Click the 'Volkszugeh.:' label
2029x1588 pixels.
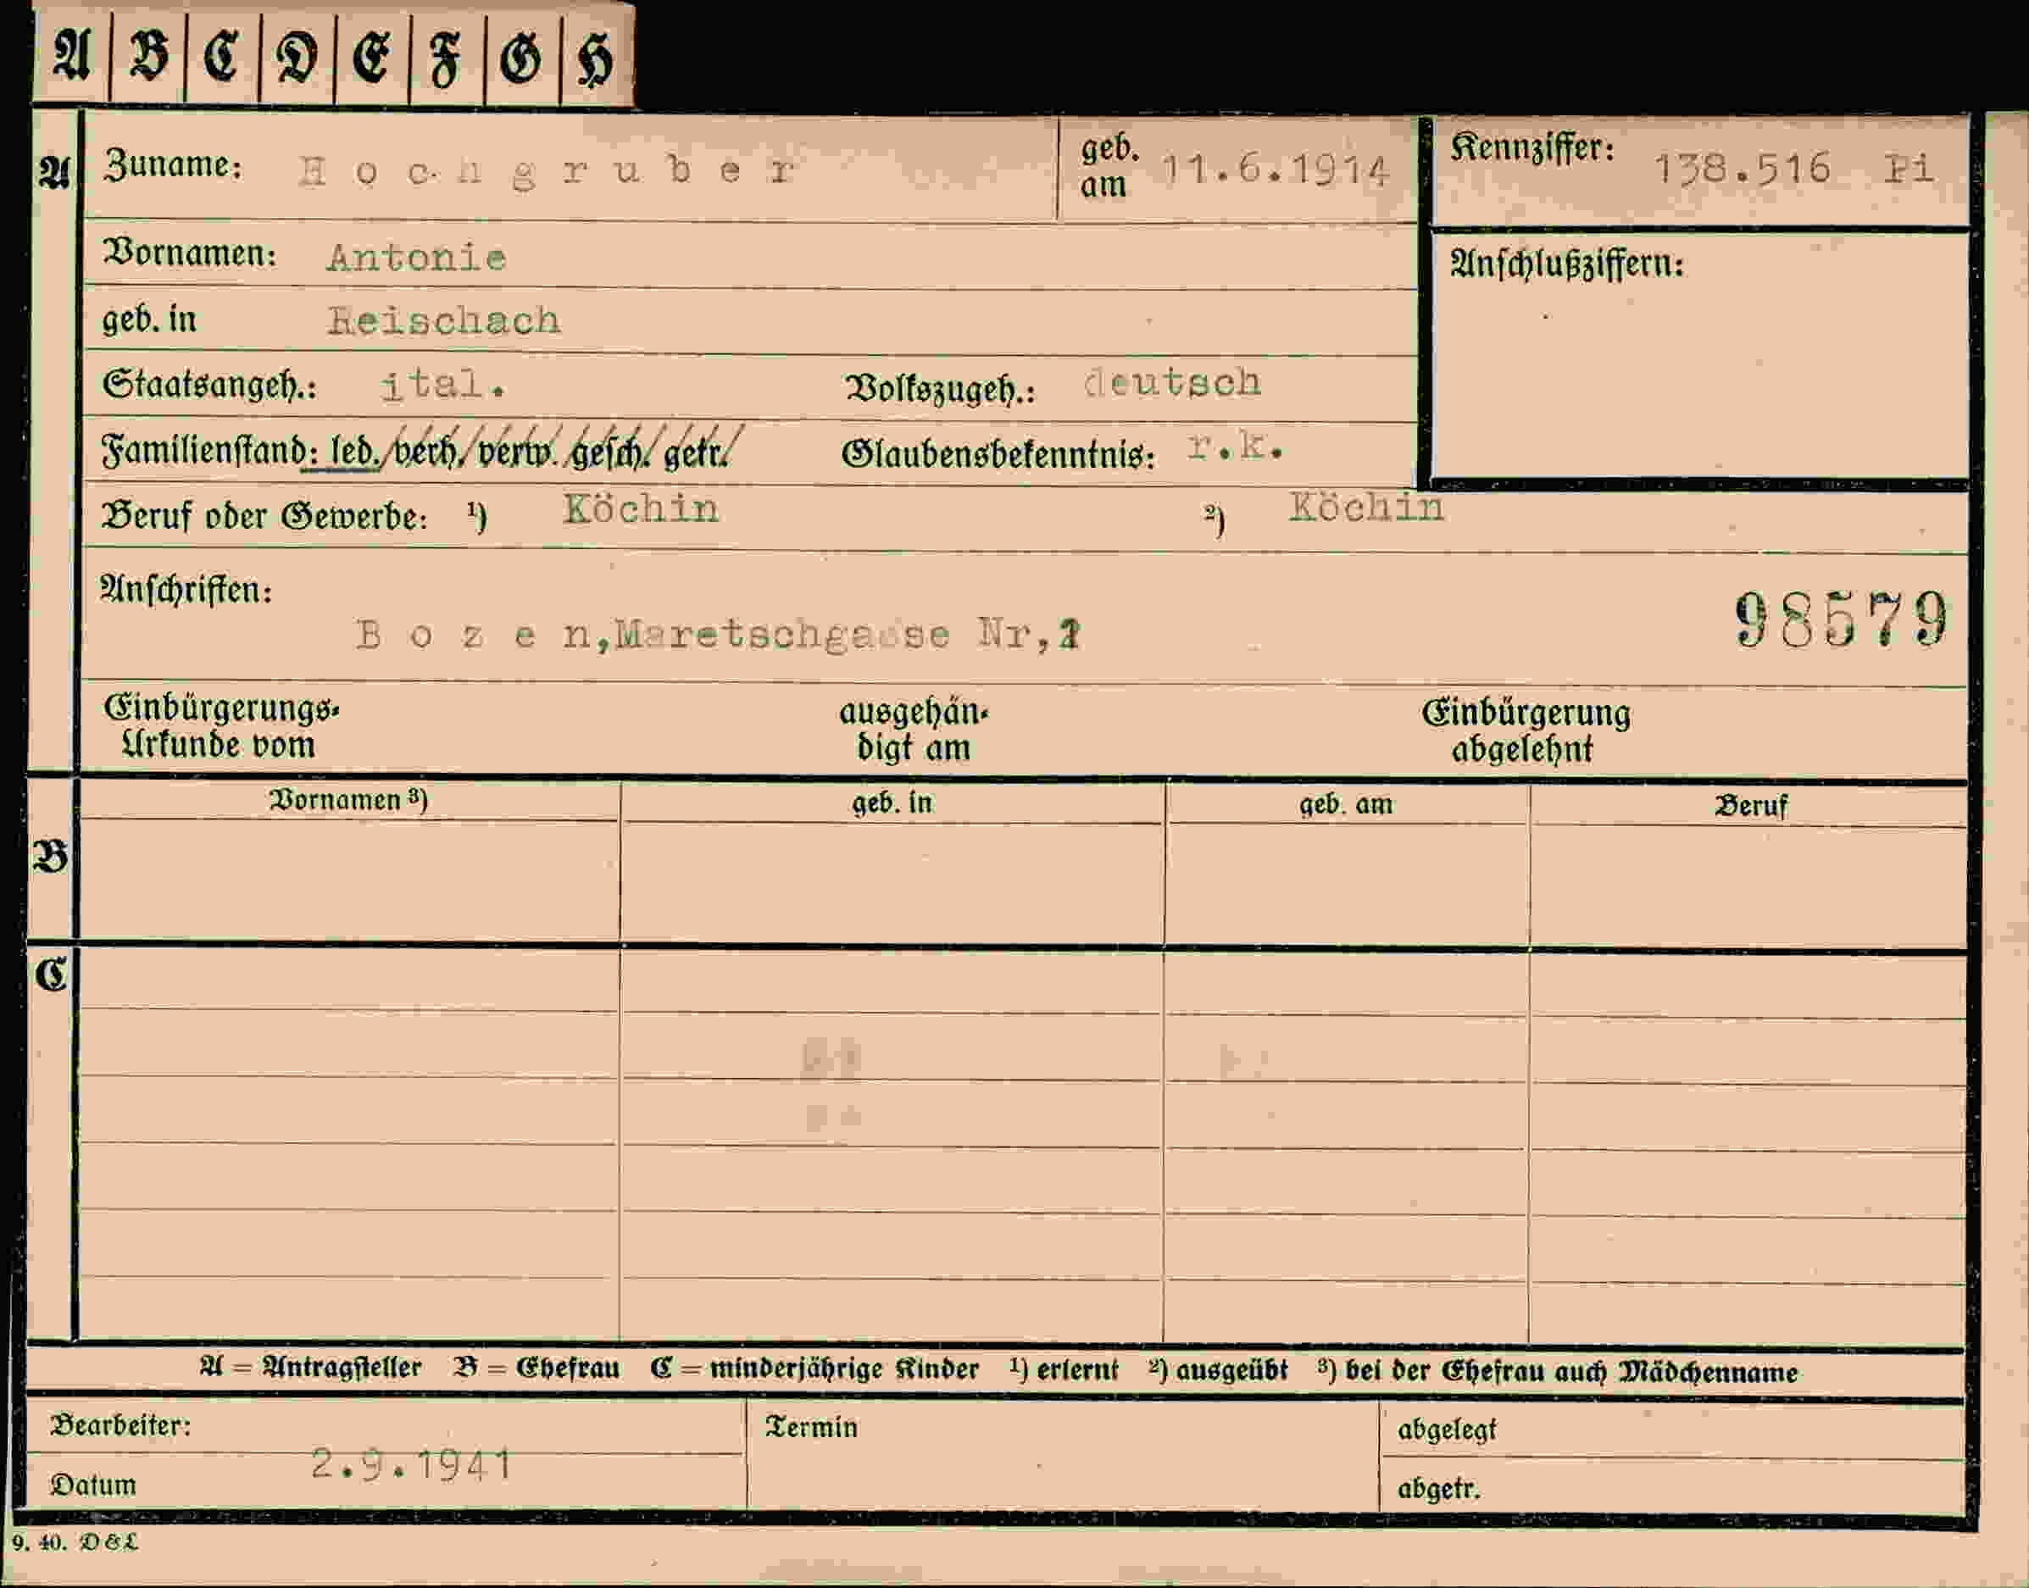(x=939, y=389)
